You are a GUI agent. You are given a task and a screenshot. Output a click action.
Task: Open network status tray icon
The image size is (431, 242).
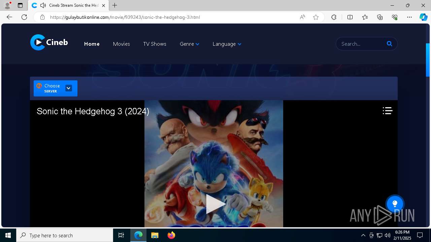point(379,235)
